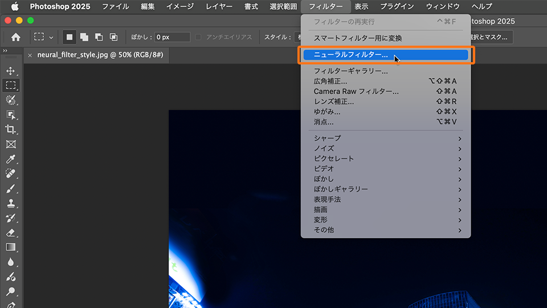Open the プラグイン menu

pos(397,6)
